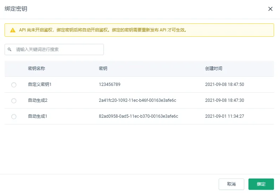Click the API authentication warning message text
This screenshot has height=193, width=280.
click(x=103, y=30)
